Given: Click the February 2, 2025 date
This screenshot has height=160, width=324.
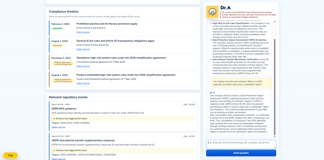Looking at the screenshot, I should click(x=60, y=24).
